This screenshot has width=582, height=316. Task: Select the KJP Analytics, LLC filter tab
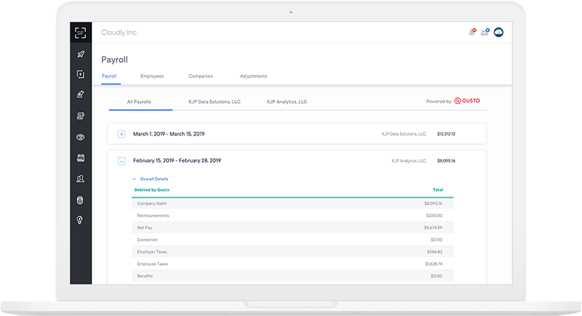click(287, 101)
